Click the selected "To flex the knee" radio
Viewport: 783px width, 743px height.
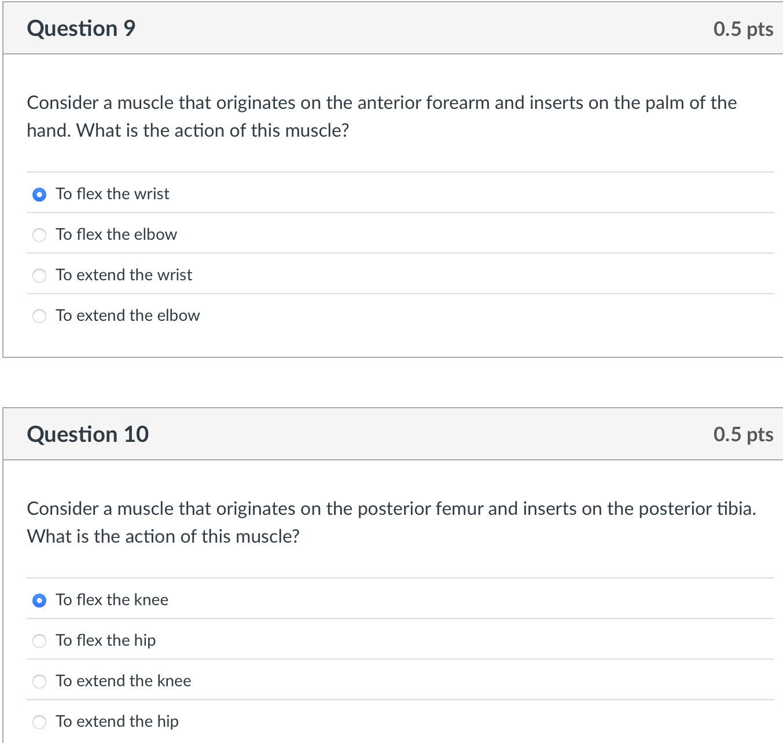pos(39,601)
